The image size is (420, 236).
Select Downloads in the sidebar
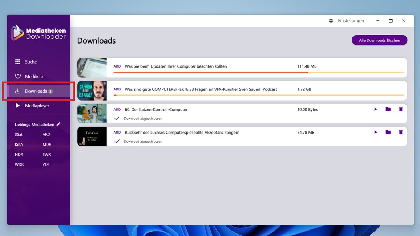coord(36,91)
